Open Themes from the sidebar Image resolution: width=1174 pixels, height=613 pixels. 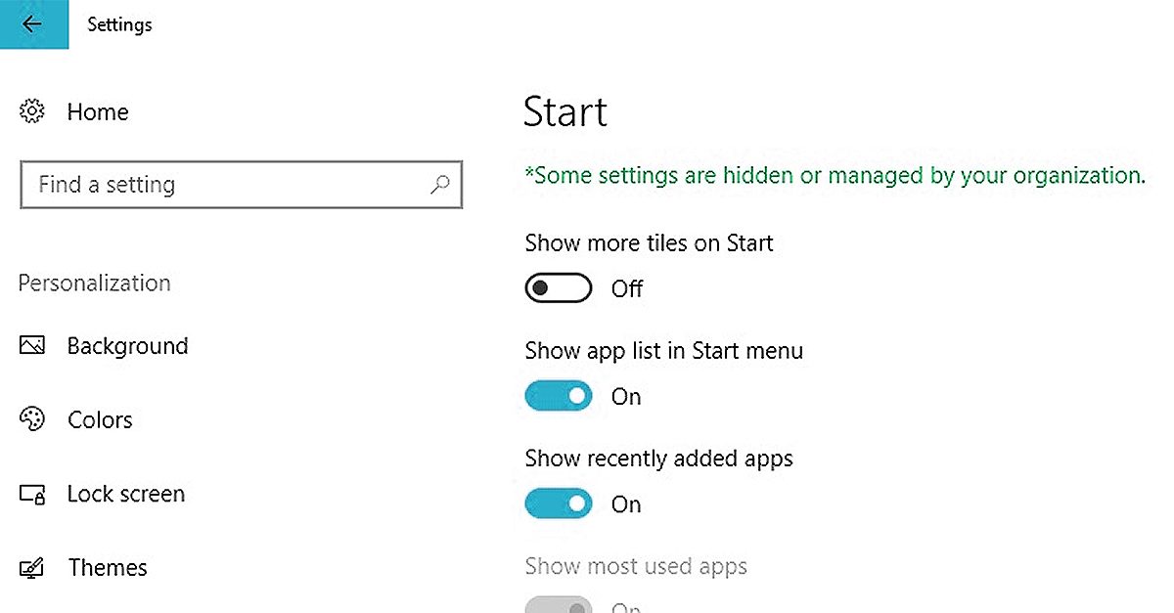coord(108,568)
